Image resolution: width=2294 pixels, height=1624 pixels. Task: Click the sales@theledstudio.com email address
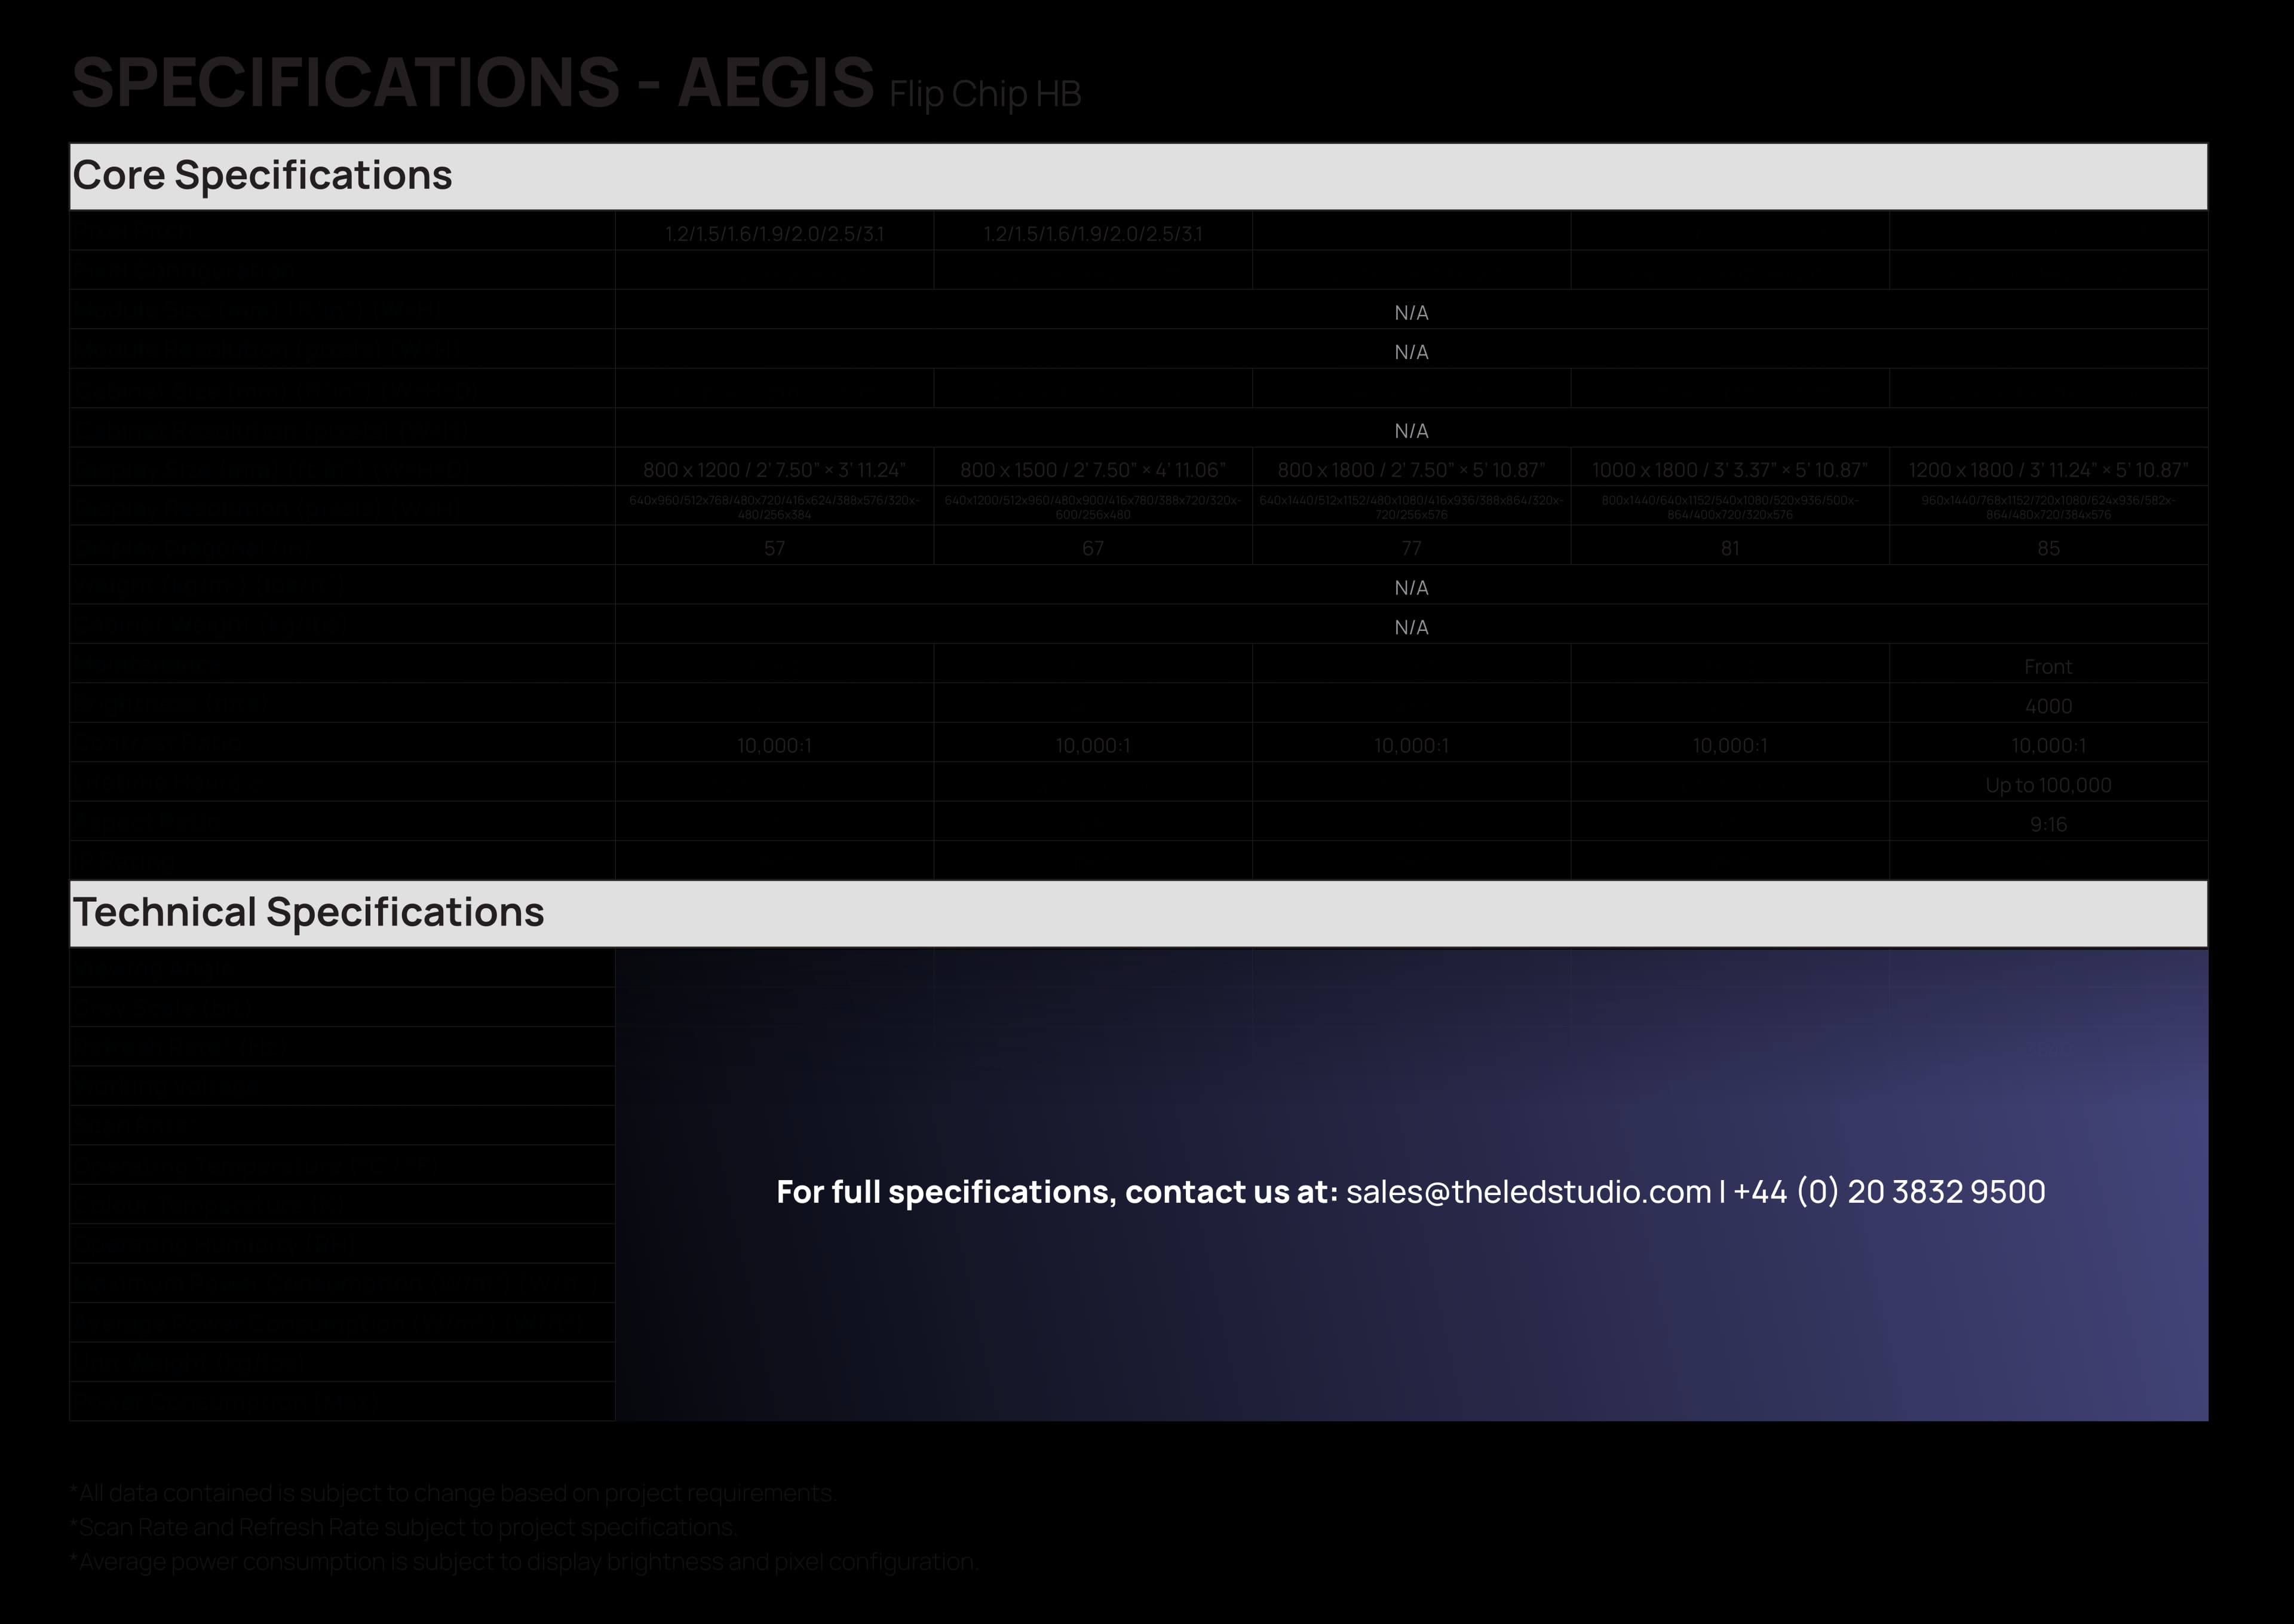point(1528,1192)
